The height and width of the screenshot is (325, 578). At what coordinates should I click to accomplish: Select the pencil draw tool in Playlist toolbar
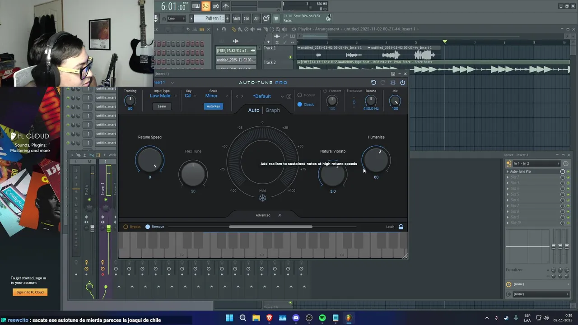pos(233,29)
